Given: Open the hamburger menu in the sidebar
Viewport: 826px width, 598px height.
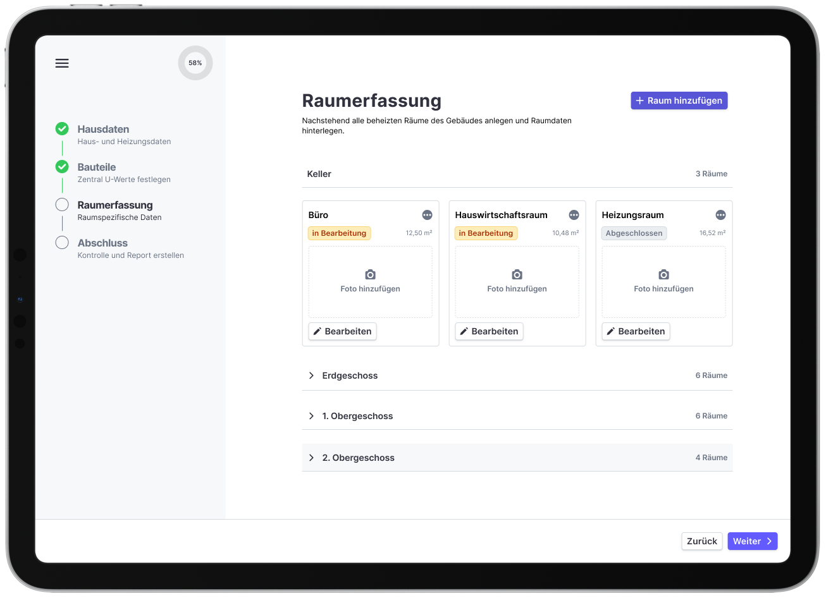Looking at the screenshot, I should 62,63.
